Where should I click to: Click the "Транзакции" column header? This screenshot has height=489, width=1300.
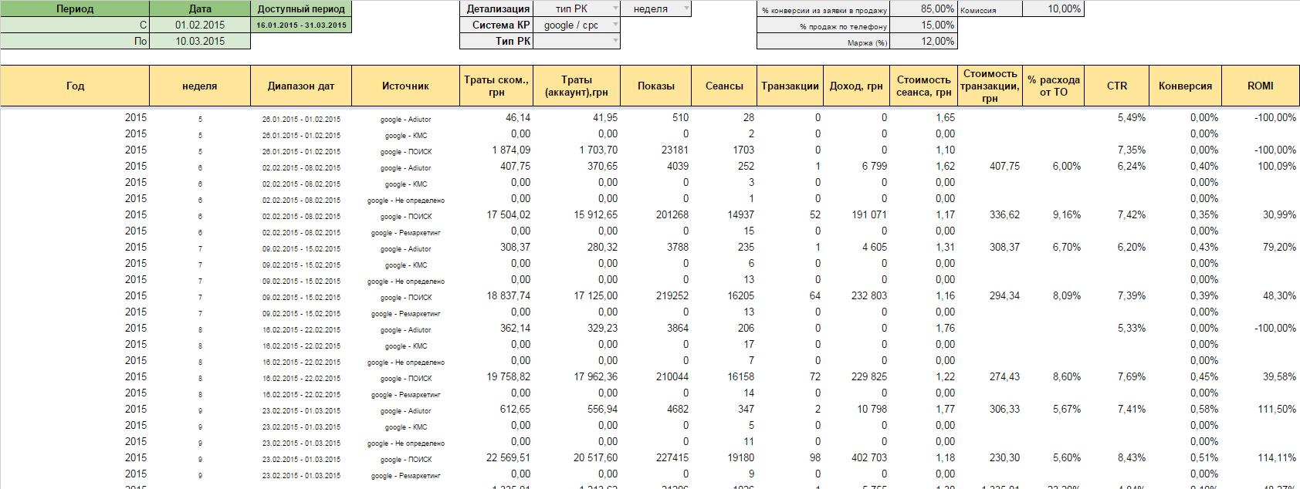pos(790,86)
